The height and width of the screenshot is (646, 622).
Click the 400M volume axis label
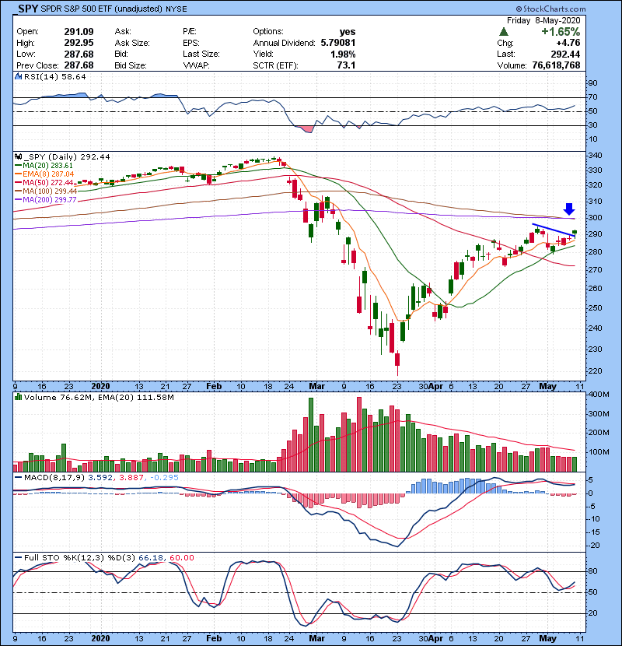pyautogui.click(x=599, y=395)
